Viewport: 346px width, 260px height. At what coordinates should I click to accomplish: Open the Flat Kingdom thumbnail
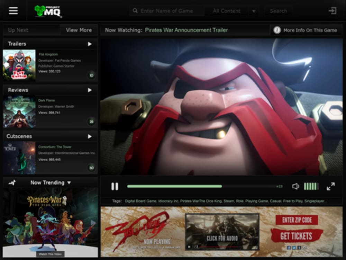click(19, 65)
